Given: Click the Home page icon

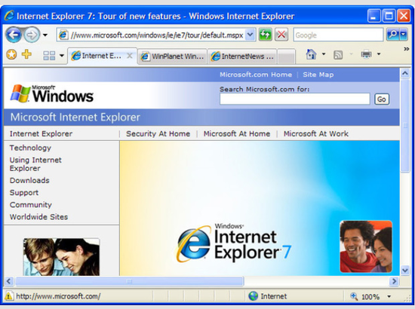Looking at the screenshot, I should point(311,54).
